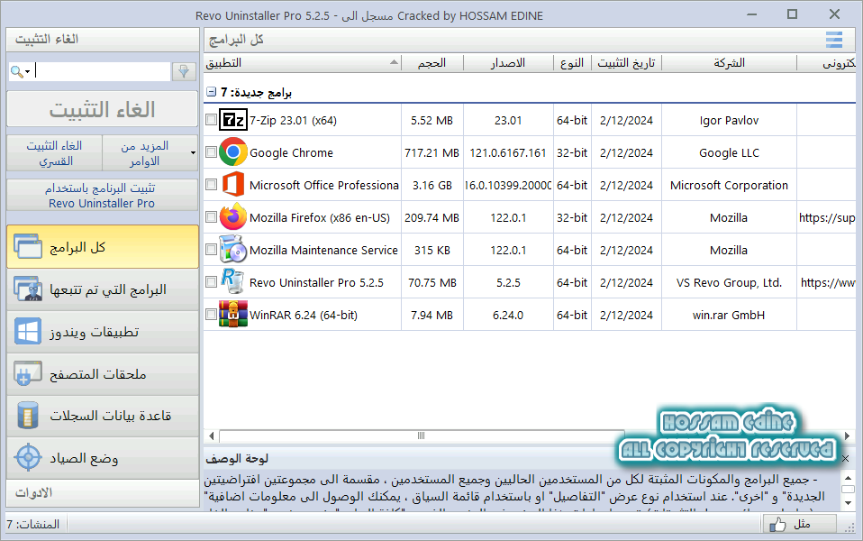The image size is (863, 541).
Task: Open dropdown arrow of 'المزيد من الاوامر'
Action: coord(193,152)
